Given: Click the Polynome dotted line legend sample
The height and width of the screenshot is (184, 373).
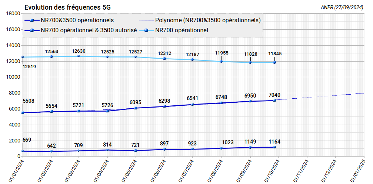Looking at the screenshot, I should 146,20.
